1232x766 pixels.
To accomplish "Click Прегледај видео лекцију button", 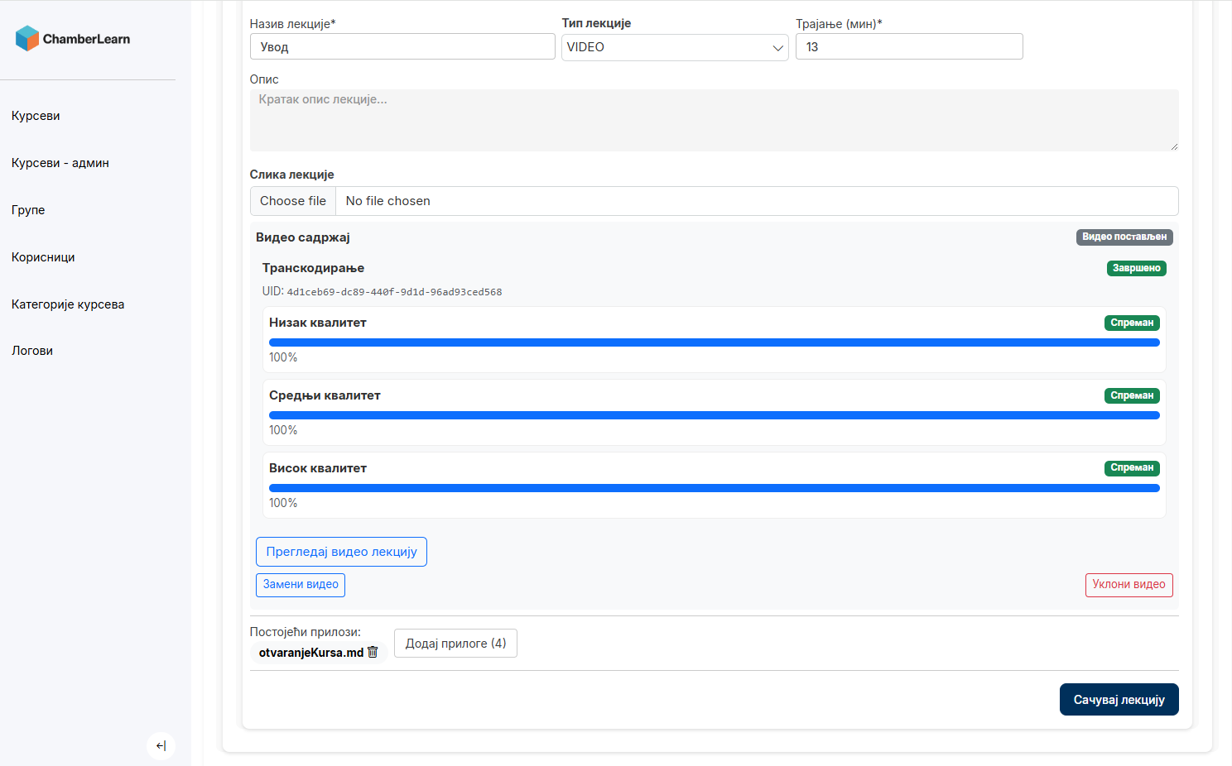I will [341, 552].
